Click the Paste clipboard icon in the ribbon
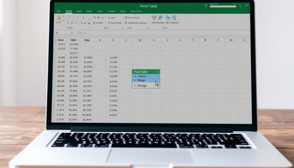Image resolution: width=294 pixels, height=168 pixels. coord(59,18)
